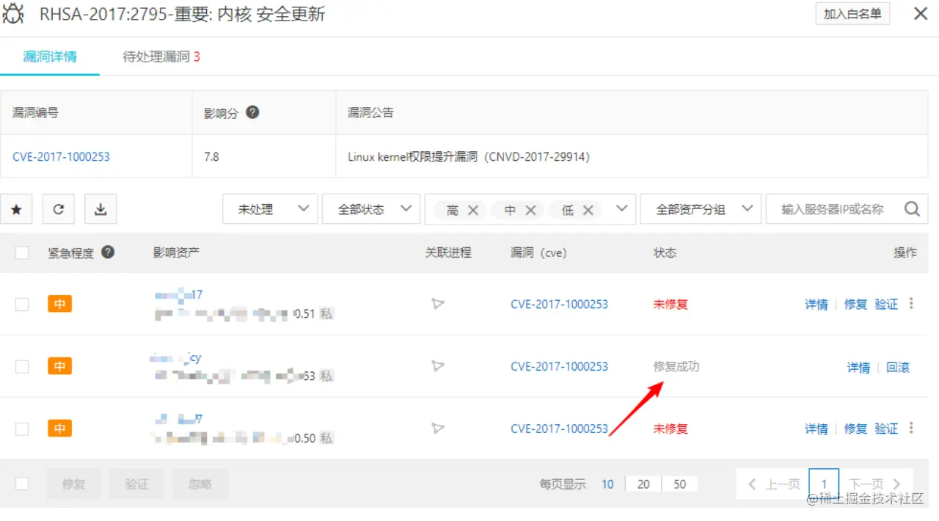This screenshot has width=939, height=521.
Task: Switch to the 漏洞详情 tab
Action: coord(50,57)
